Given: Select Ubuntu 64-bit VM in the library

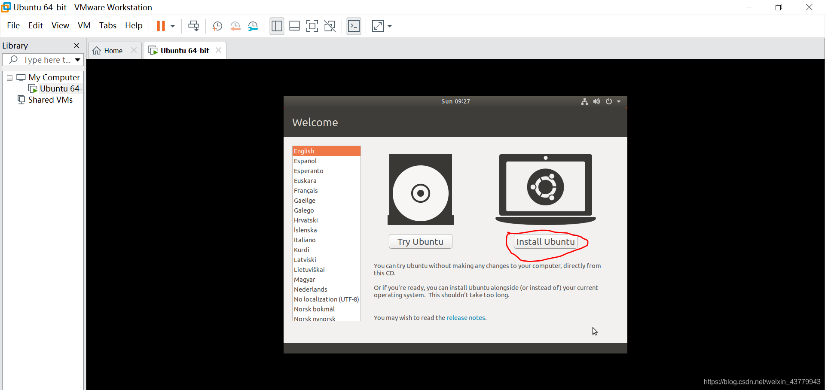Looking at the screenshot, I should [55, 88].
